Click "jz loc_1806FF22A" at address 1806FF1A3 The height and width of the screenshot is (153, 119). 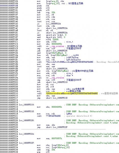(49, 24)
